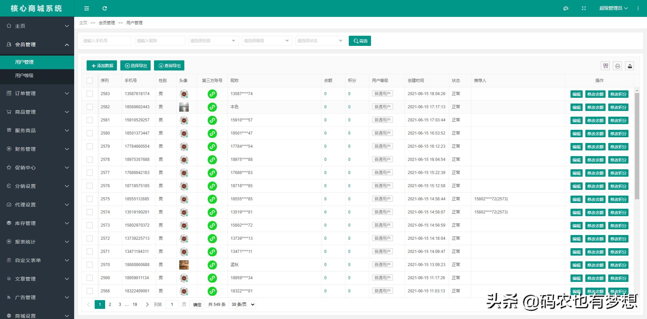Click the 添加数据 button

point(102,65)
